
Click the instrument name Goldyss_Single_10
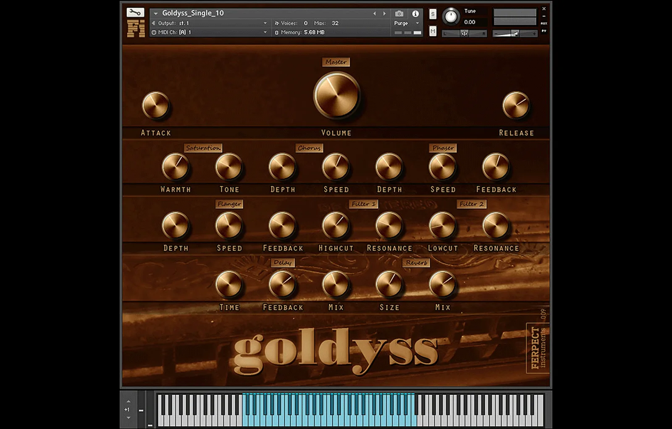pyautogui.click(x=193, y=13)
